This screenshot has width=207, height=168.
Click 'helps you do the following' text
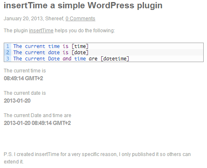coord(85,31)
